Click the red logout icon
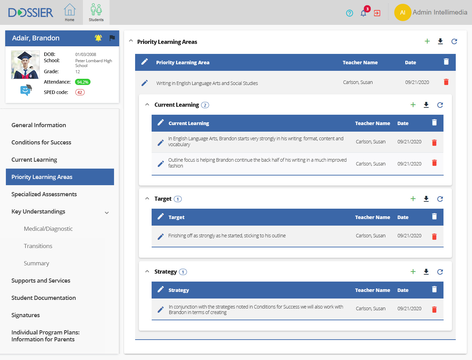Screen dimensions: 472x360 [x=377, y=13]
